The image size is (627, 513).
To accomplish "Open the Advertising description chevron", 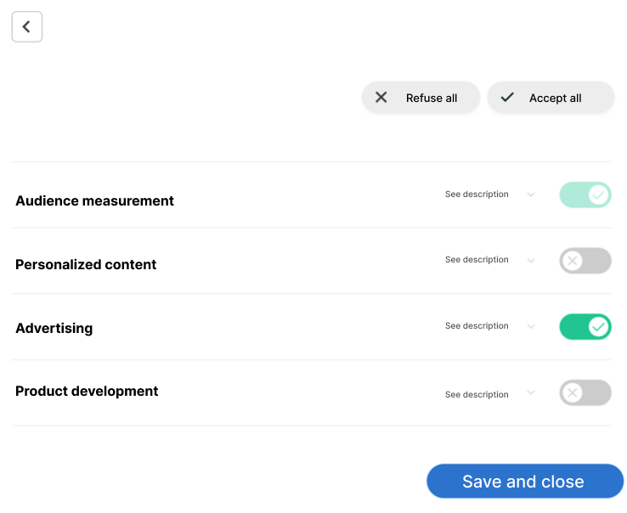I will coord(531,326).
